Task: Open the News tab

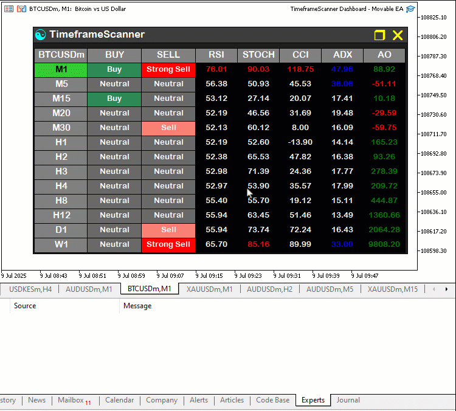Action: pos(36,400)
